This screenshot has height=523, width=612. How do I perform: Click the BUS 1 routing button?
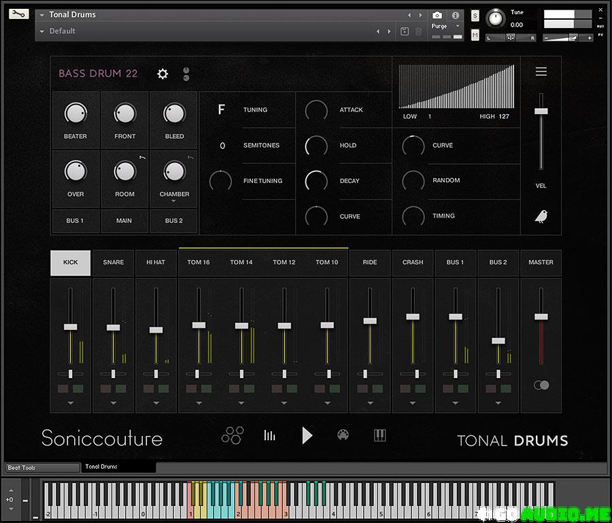(75, 221)
